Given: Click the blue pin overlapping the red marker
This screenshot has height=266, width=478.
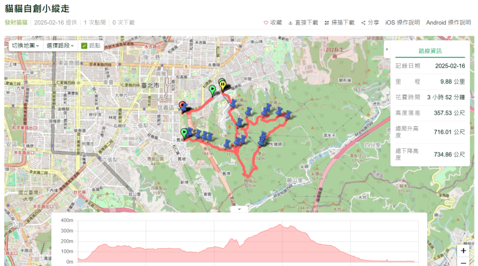Looking at the screenshot, I should tap(185, 108).
